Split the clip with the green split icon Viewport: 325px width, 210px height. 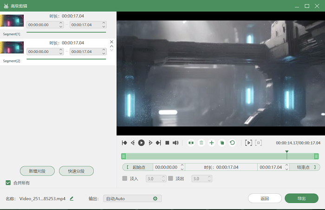coord(191,143)
